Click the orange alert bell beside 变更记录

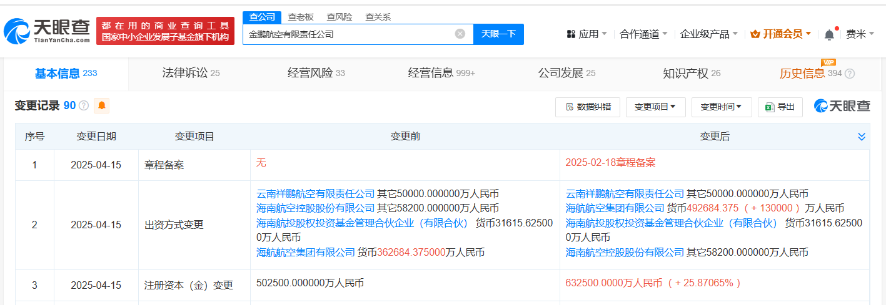point(102,106)
